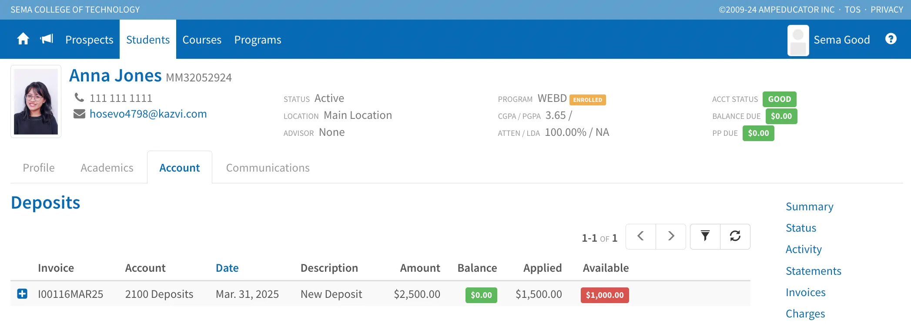Viewport: 911px width, 324px height.
Task: Go to next page of deposits
Action: click(x=671, y=236)
